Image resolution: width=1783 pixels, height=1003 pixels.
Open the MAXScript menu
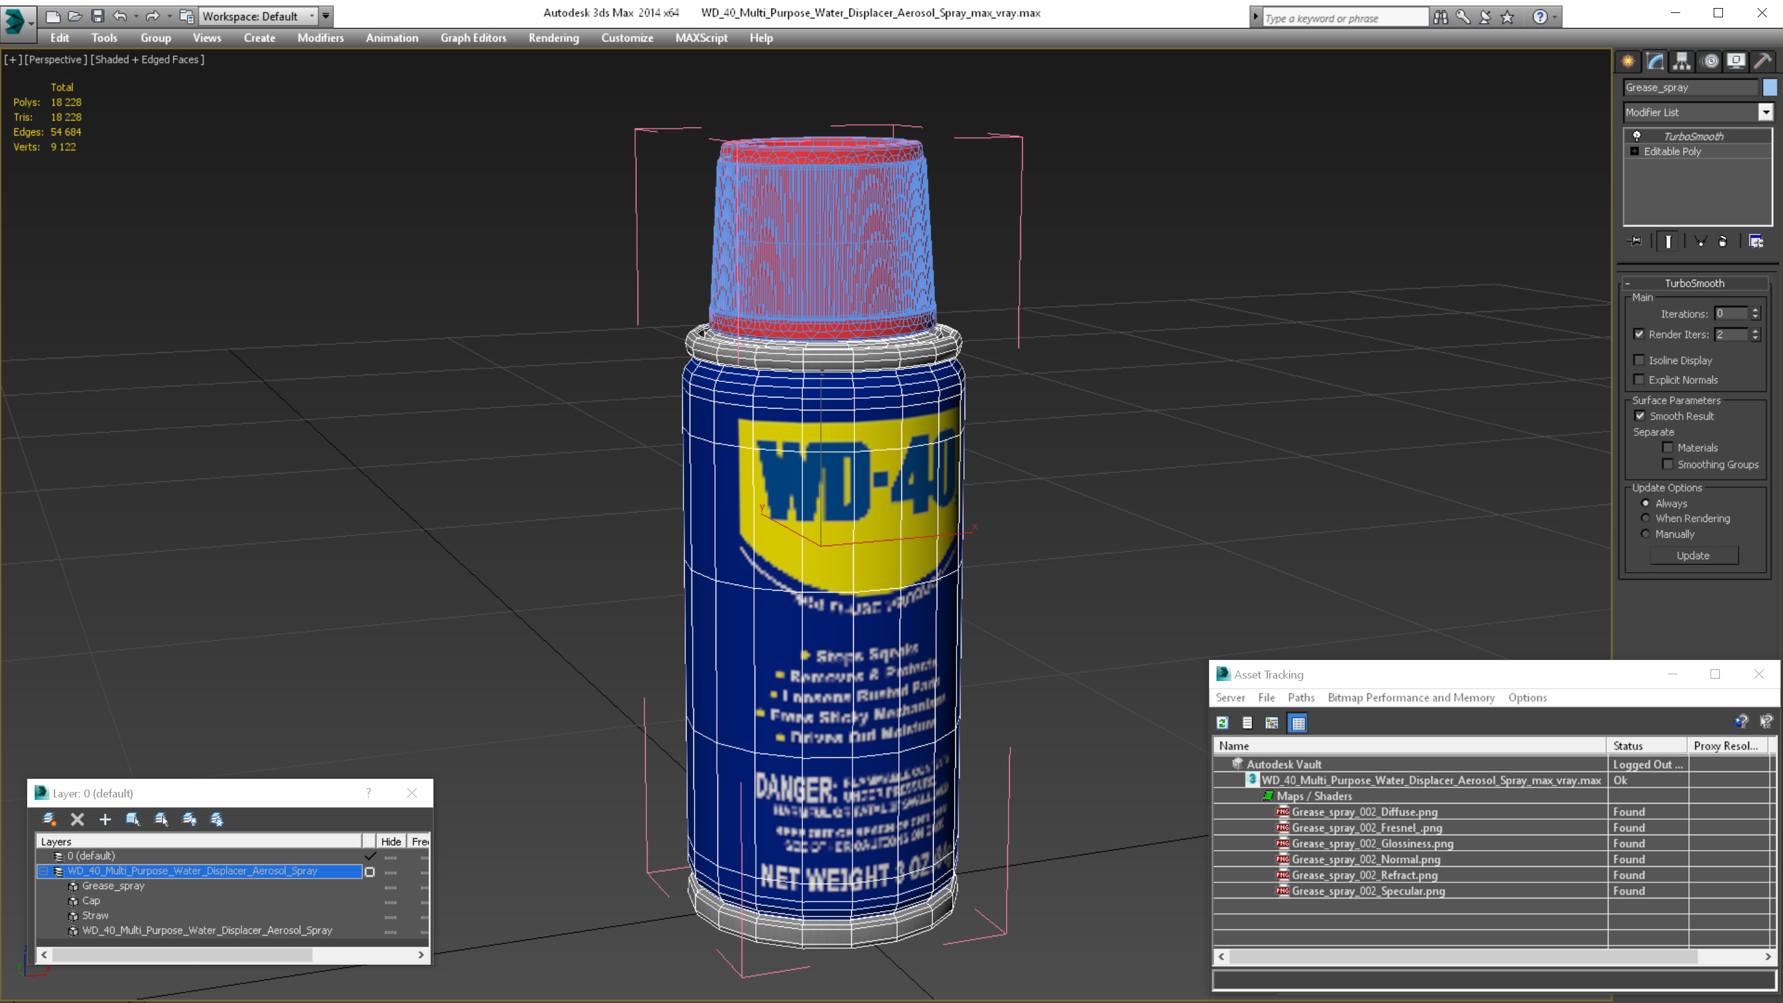pyautogui.click(x=701, y=38)
